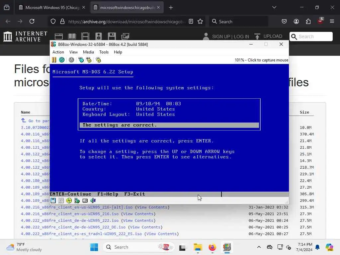Open the Web archive icon
Viewport: 340px width, 255px height.
[x=58, y=37]
